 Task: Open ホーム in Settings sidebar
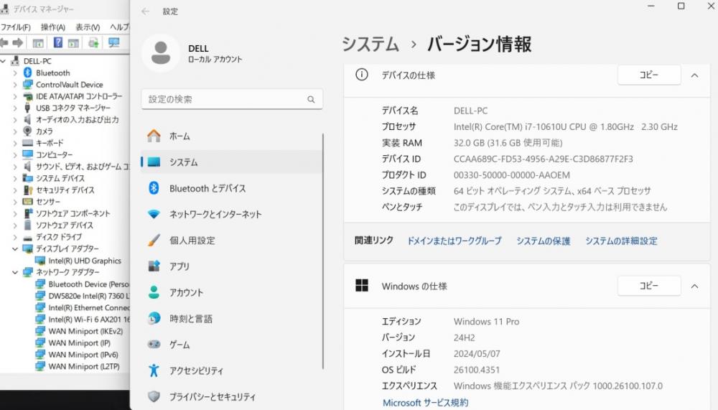pyautogui.click(x=232, y=136)
